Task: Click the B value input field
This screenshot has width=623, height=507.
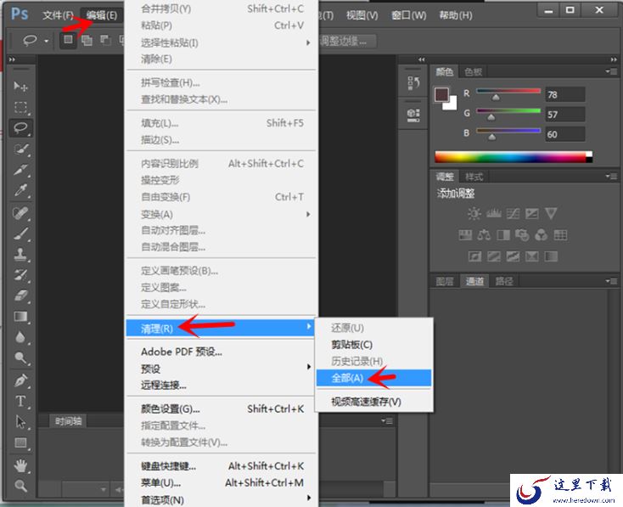Action: click(x=564, y=134)
